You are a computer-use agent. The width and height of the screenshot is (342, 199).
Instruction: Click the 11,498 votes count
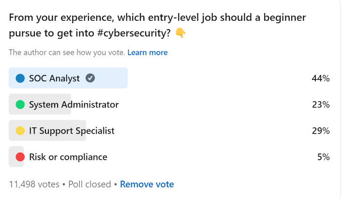[34, 184]
